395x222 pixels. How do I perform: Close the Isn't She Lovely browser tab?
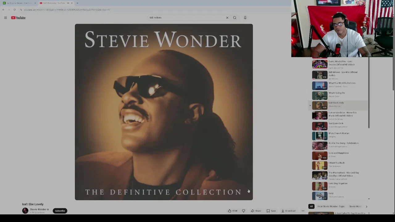coord(72,3)
